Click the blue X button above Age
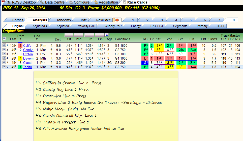243x141 pixels. [x=107, y=35]
